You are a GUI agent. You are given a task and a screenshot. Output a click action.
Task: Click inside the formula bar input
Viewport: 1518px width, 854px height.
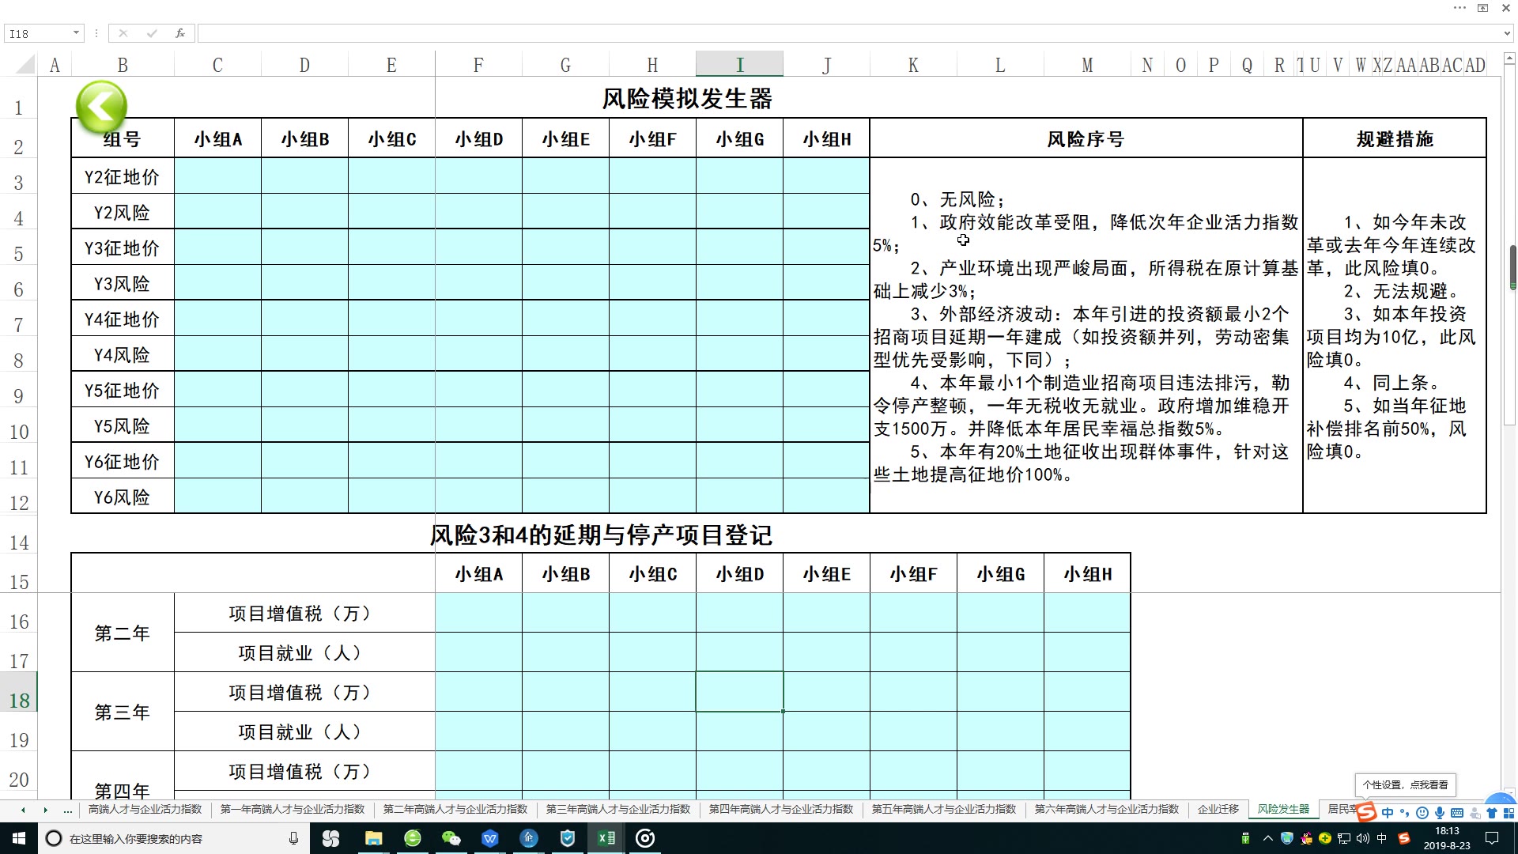[850, 33]
